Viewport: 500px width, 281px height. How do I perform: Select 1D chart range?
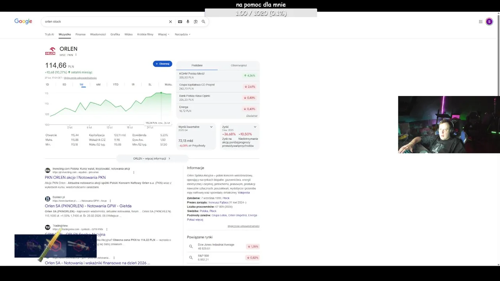[47, 85]
